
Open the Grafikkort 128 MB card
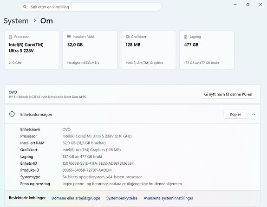pyautogui.click(x=149, y=50)
